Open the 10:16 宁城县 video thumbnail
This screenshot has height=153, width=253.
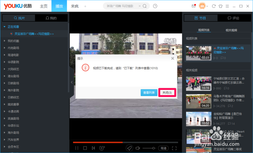(x=199, y=84)
